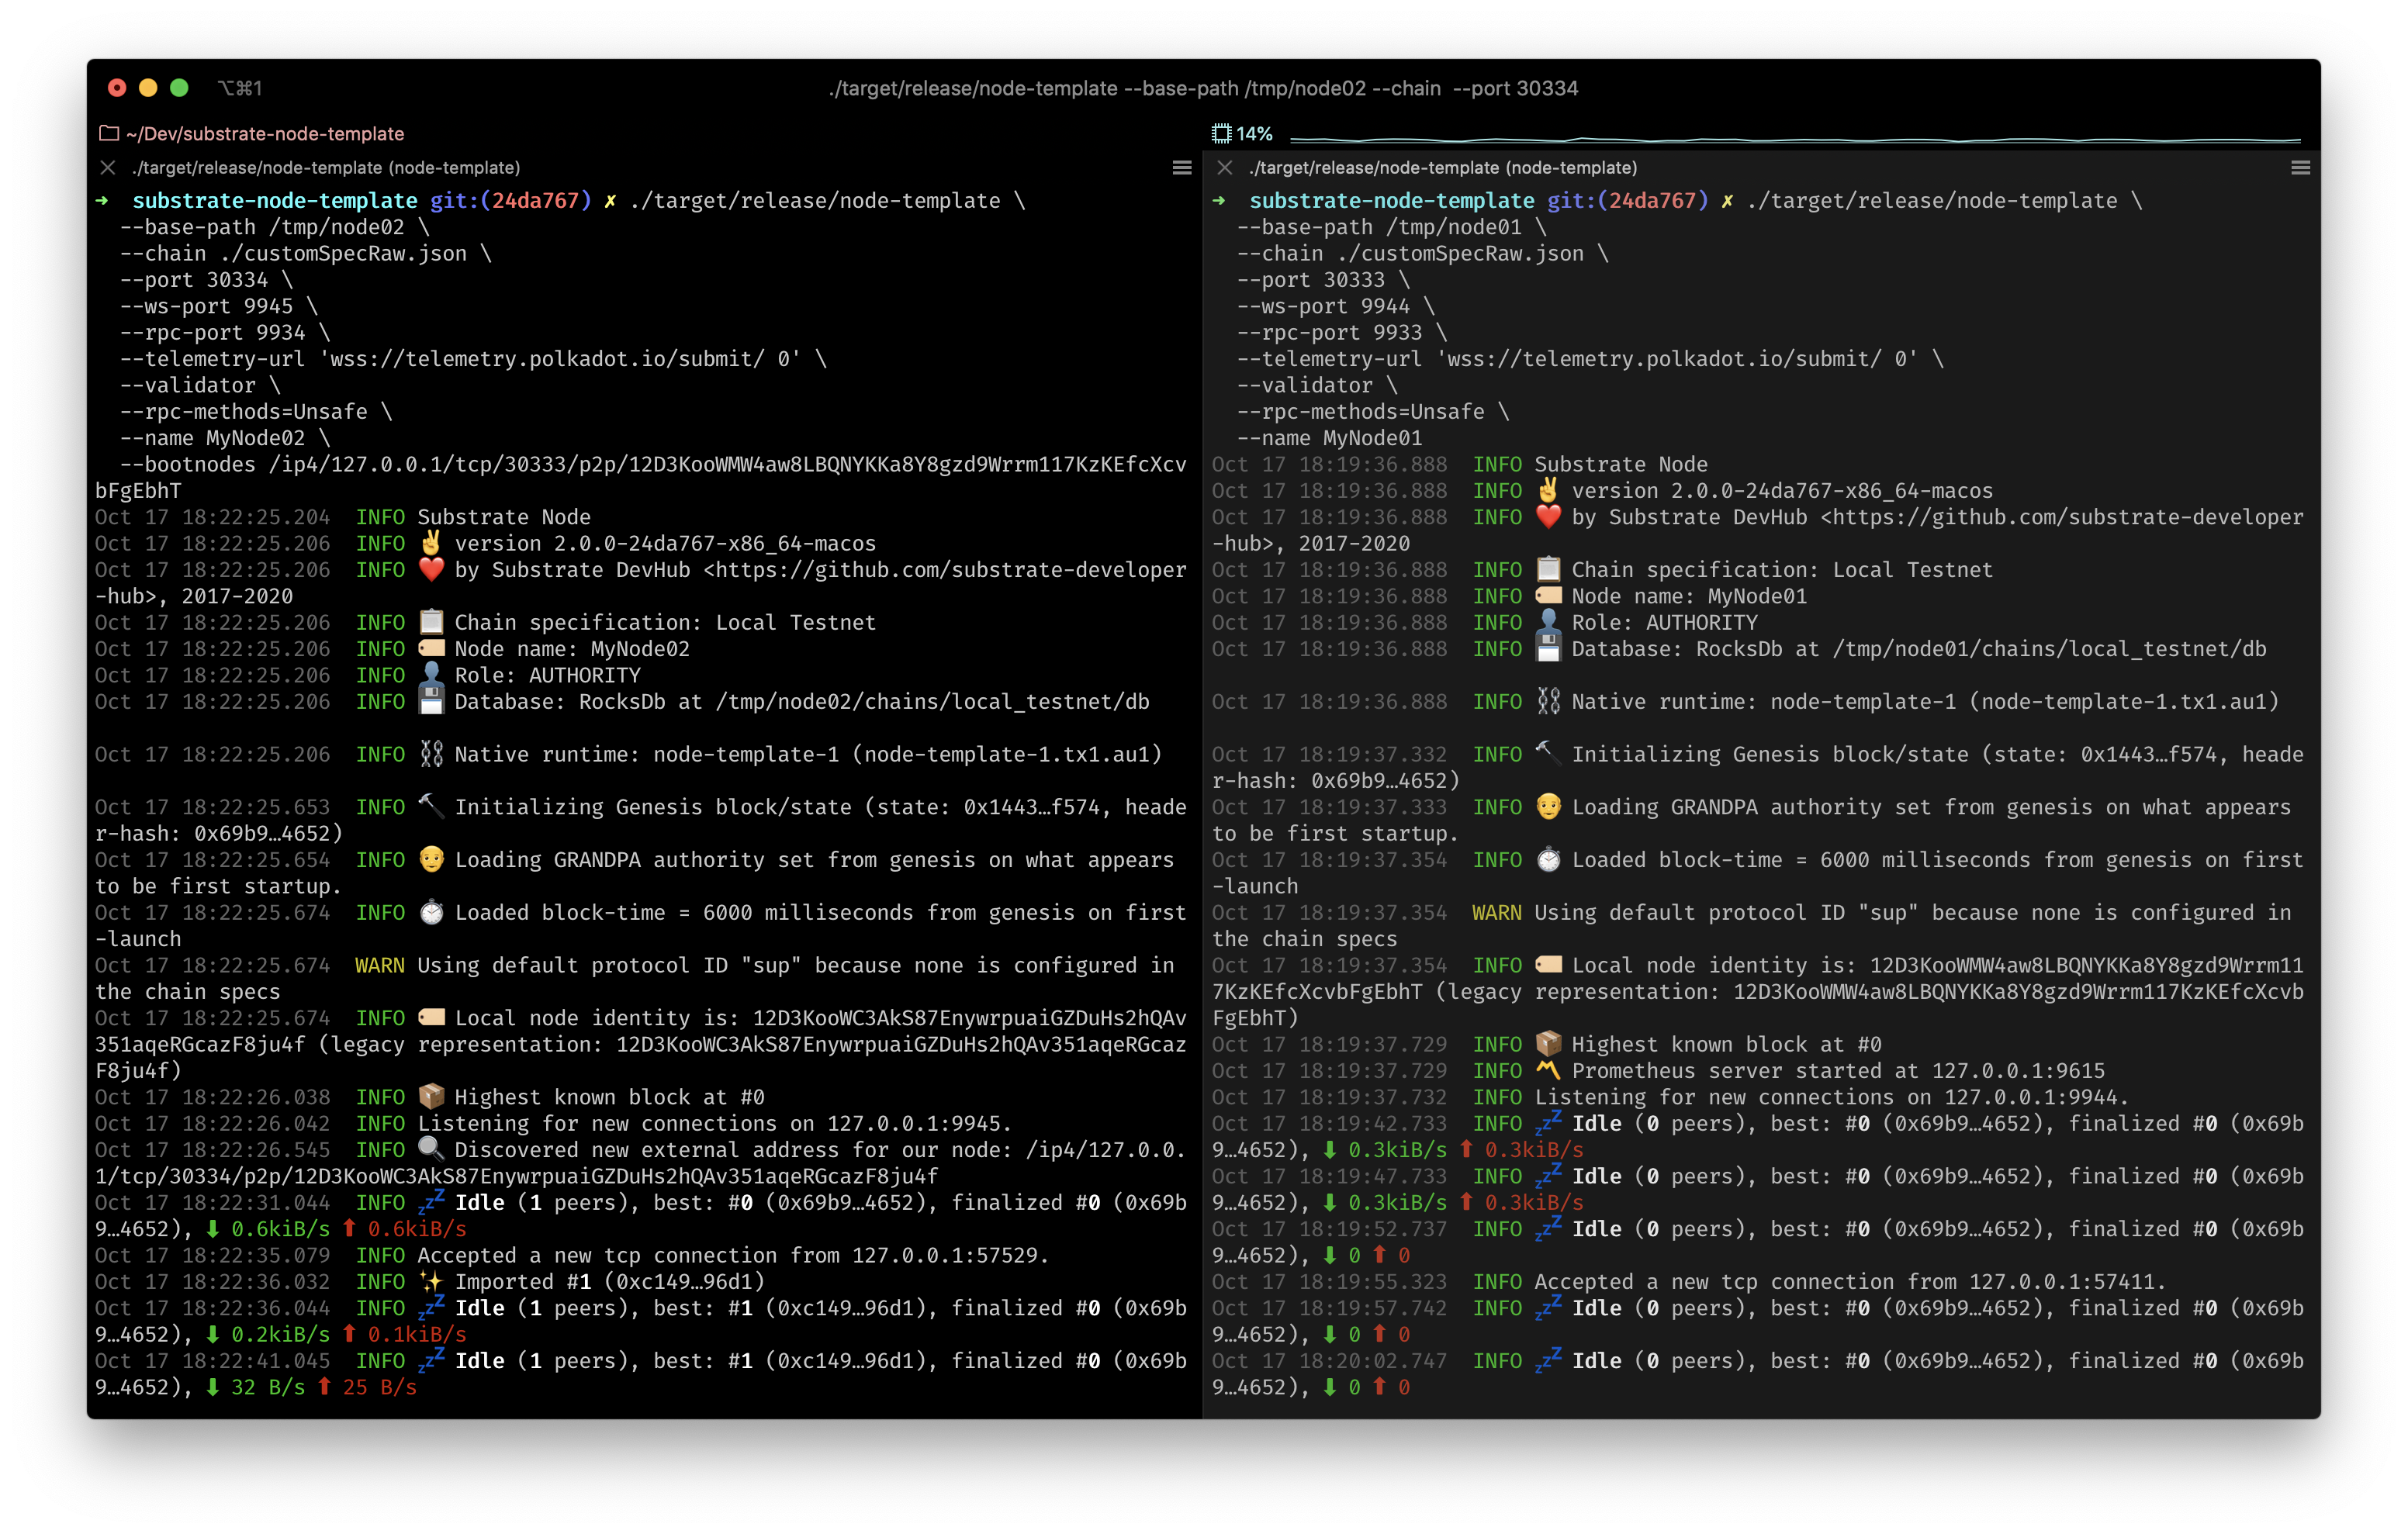Click the CPU chip icon beside 14%
2408x1534 pixels.
[1221, 133]
